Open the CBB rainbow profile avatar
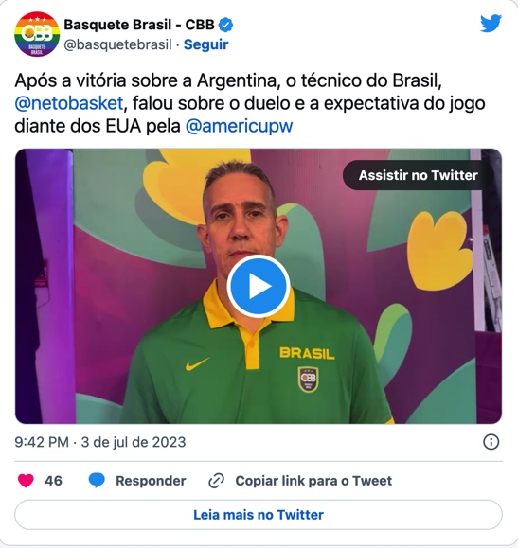The height and width of the screenshot is (548, 518). pos(37,34)
